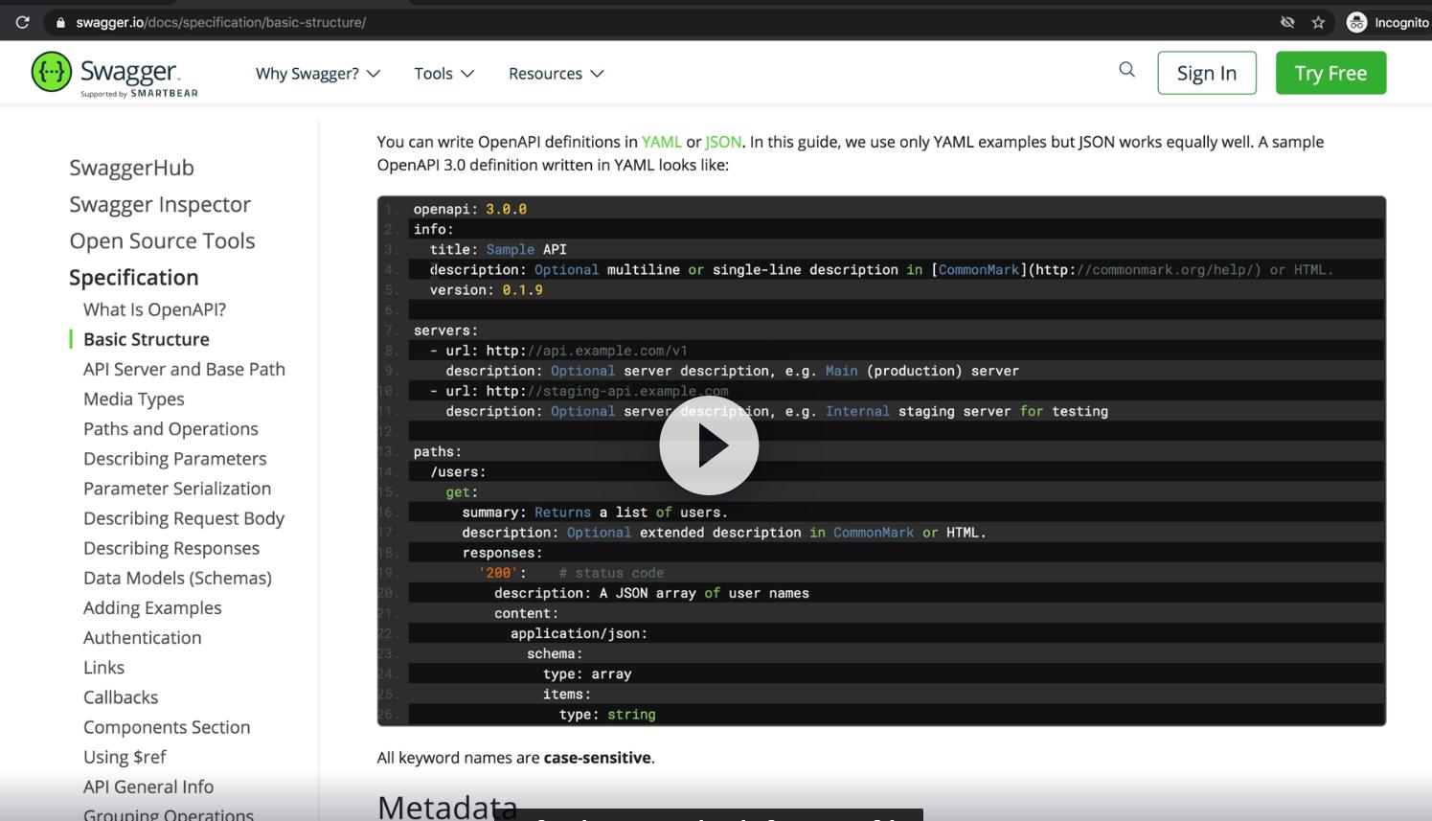
Task: Open Describing Parameters page
Action: coord(174,458)
